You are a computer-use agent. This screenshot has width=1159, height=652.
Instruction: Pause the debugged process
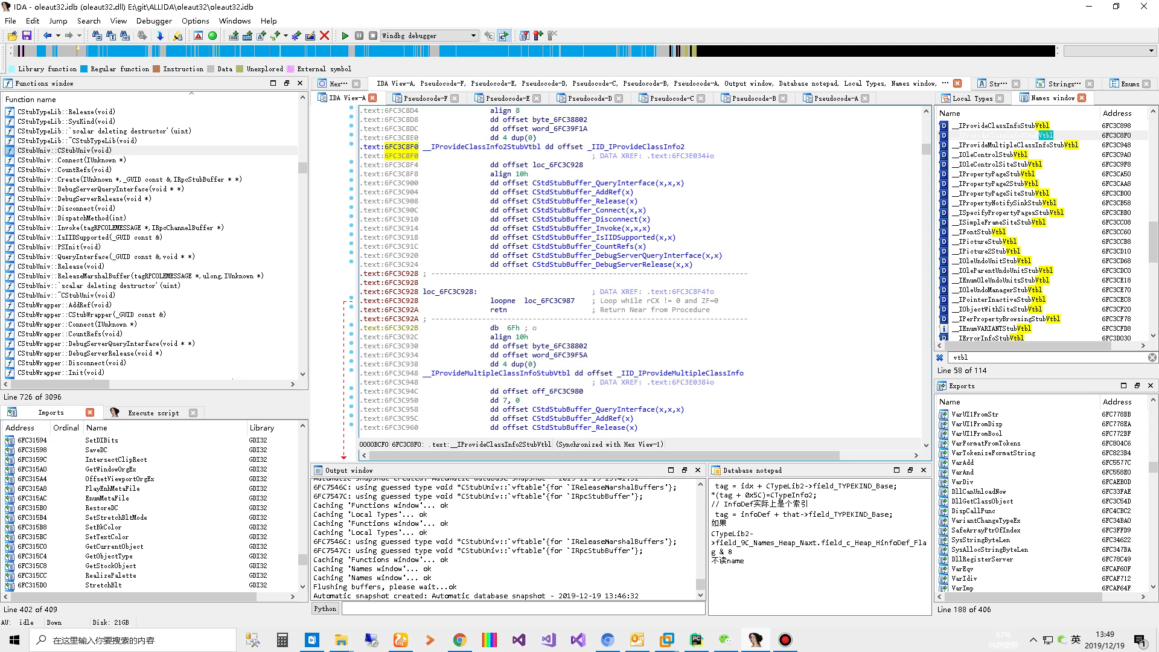[359, 36]
